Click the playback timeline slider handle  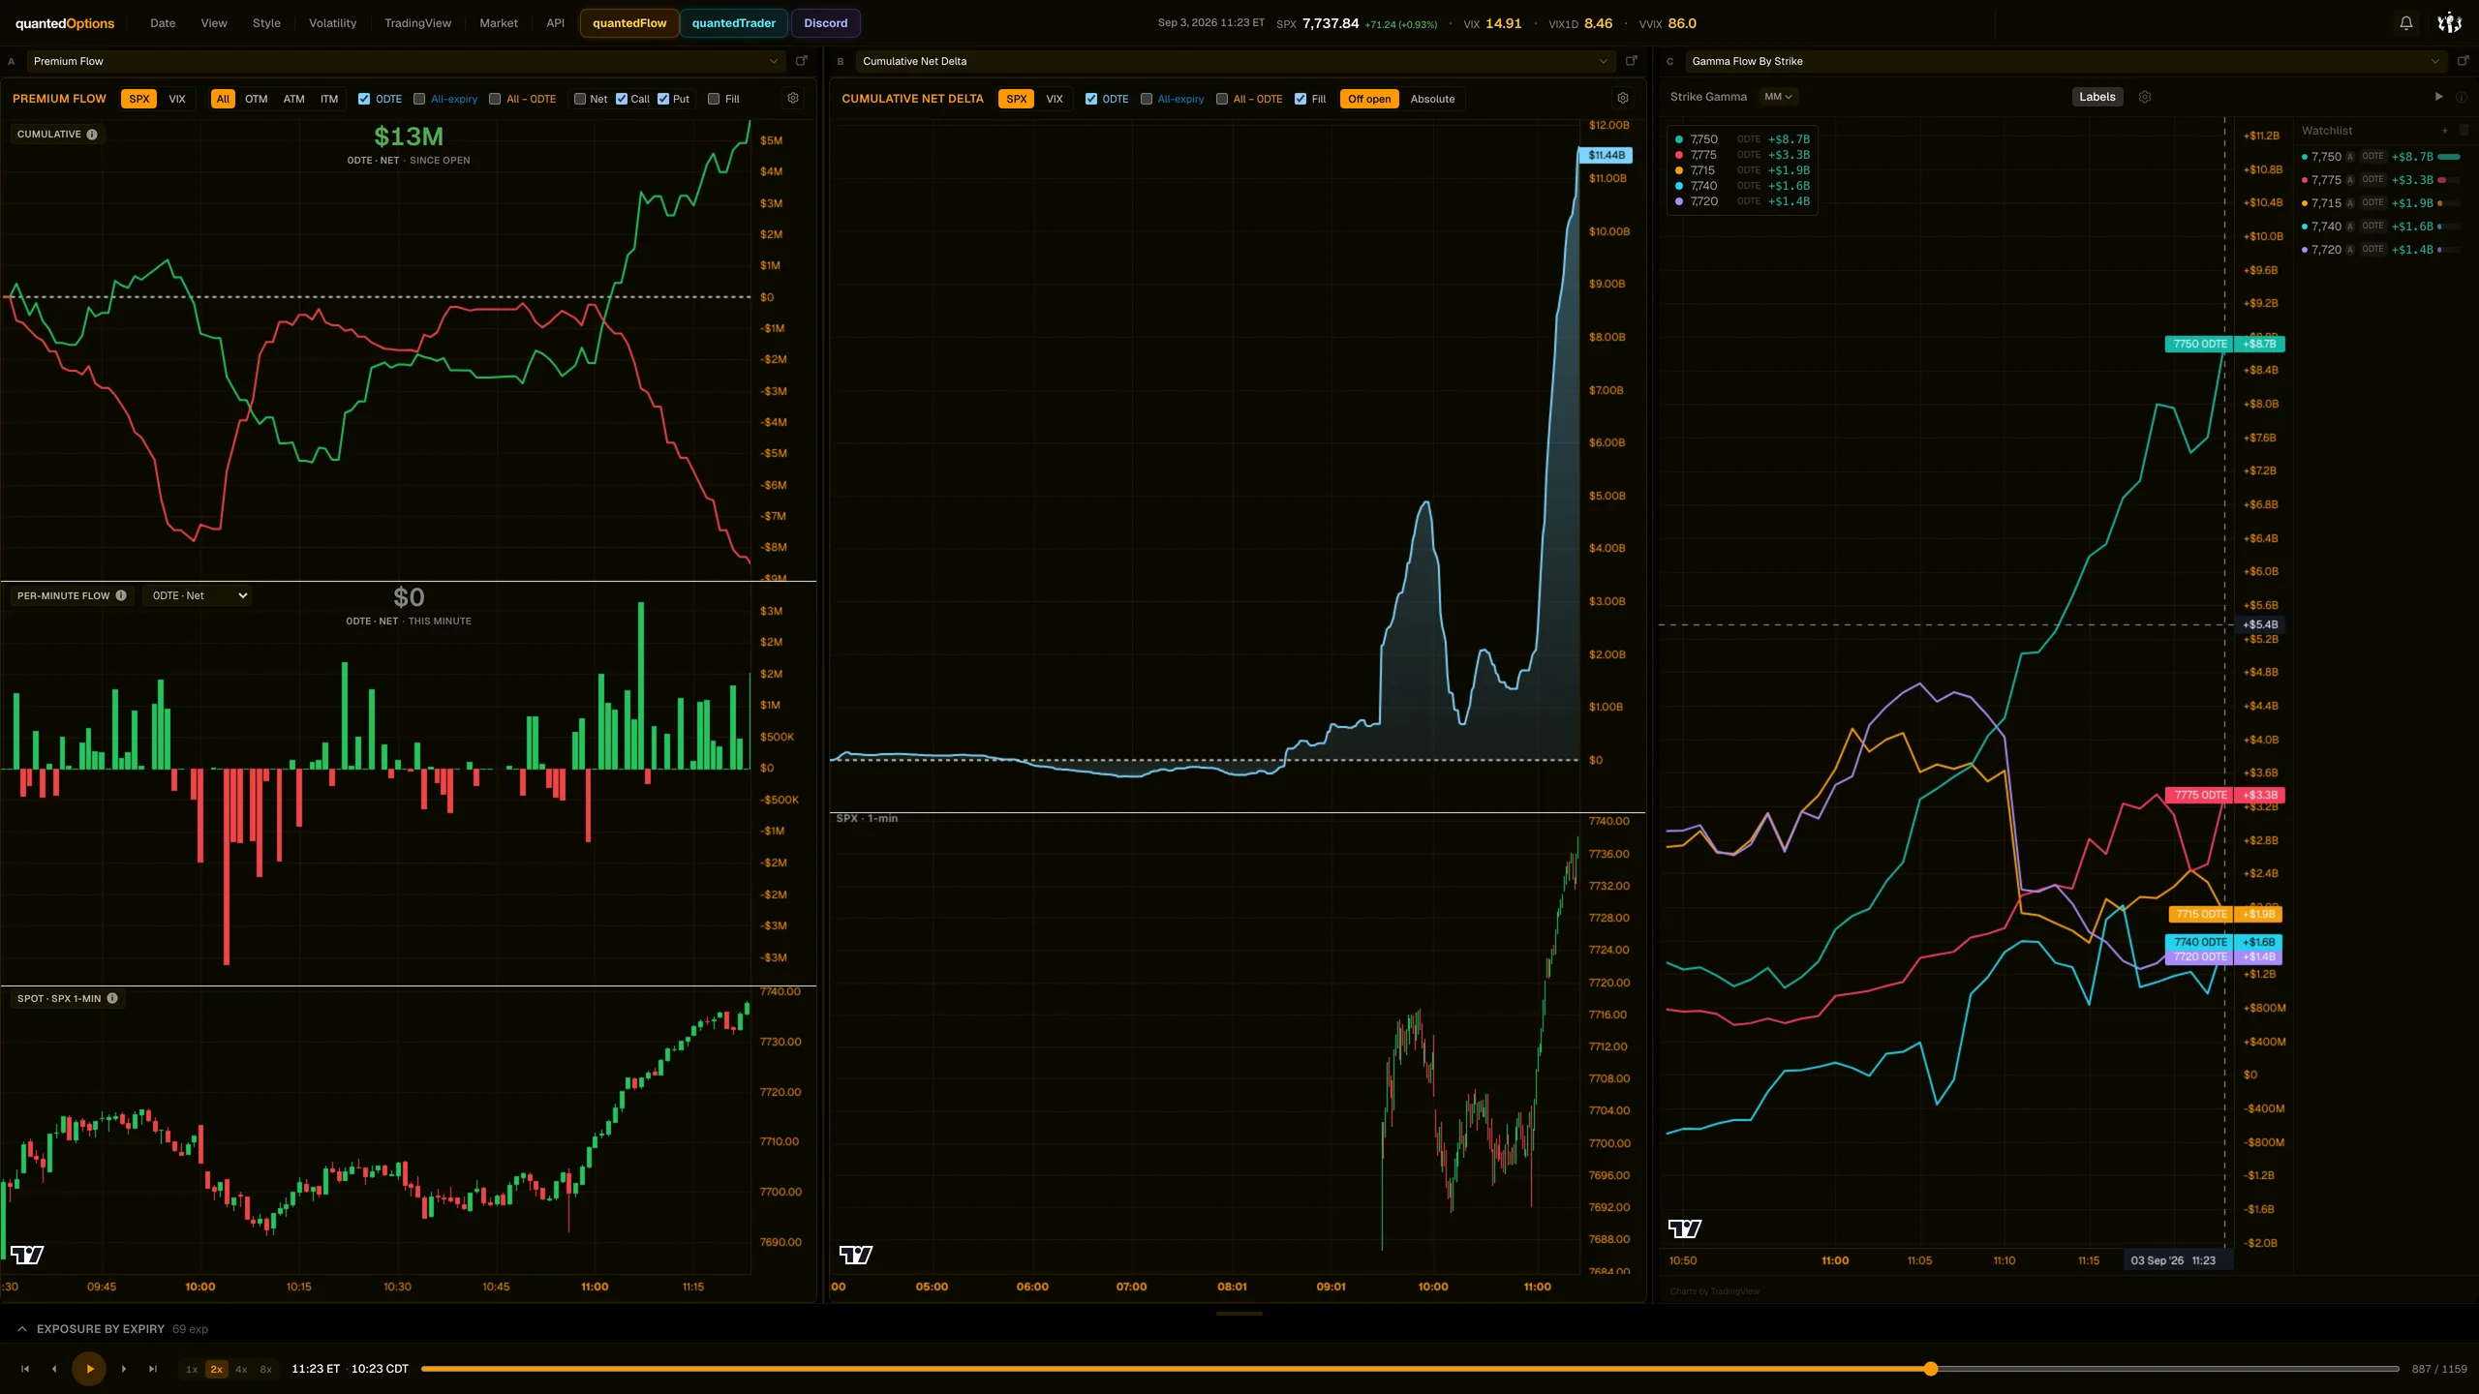coord(1931,1369)
